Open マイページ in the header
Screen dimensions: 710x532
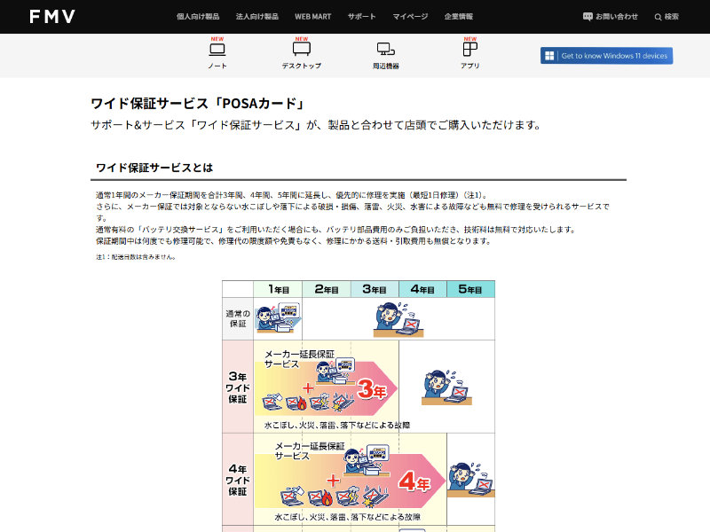click(x=410, y=16)
